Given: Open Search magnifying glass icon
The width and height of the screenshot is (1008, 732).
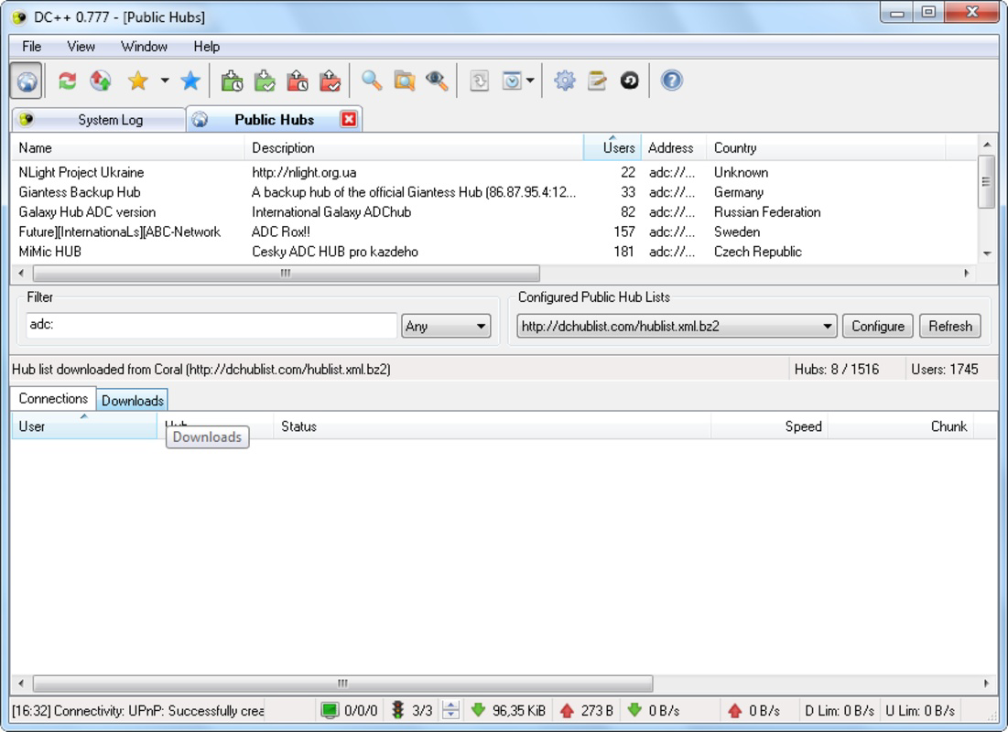Looking at the screenshot, I should point(372,81).
